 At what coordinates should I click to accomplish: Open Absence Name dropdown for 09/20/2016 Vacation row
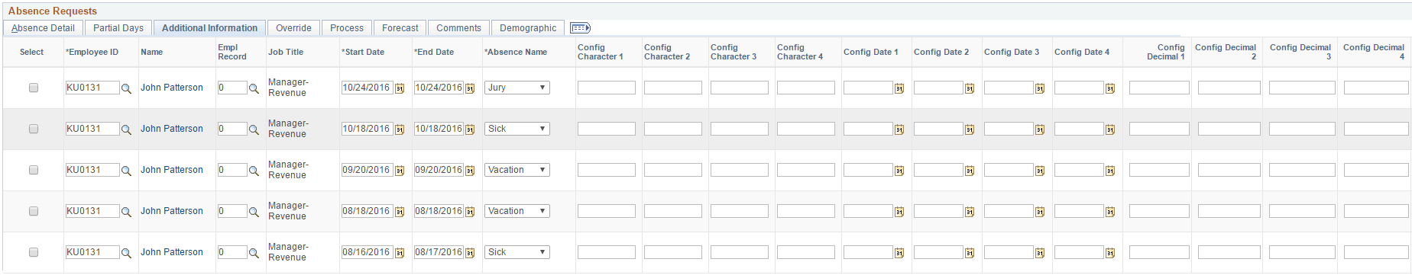tap(517, 170)
